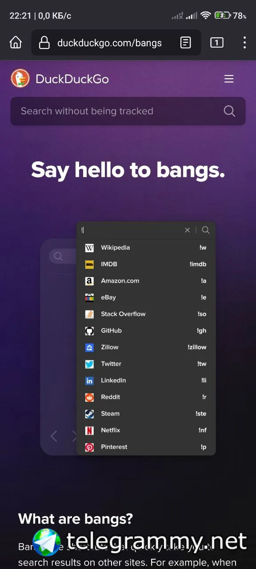
Task: Click the '!so' bang shortcut
Action: [202, 314]
